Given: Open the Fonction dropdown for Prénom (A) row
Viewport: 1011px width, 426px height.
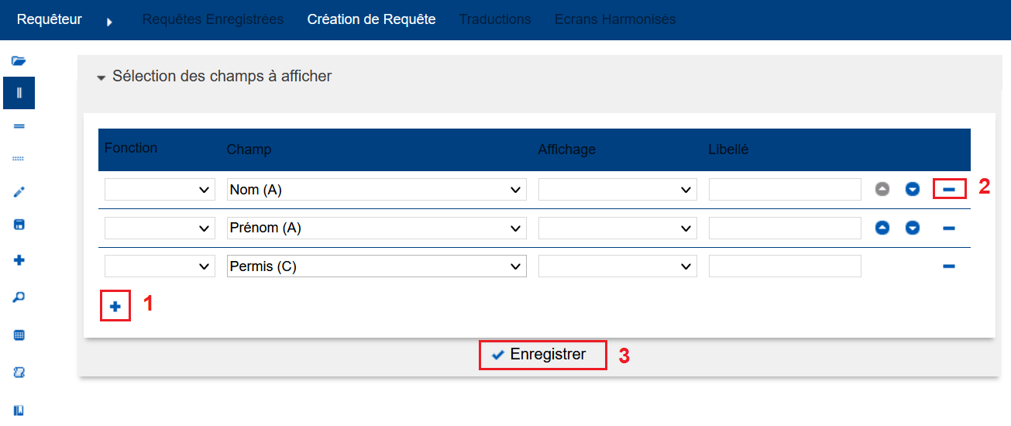Looking at the screenshot, I should click(x=160, y=228).
